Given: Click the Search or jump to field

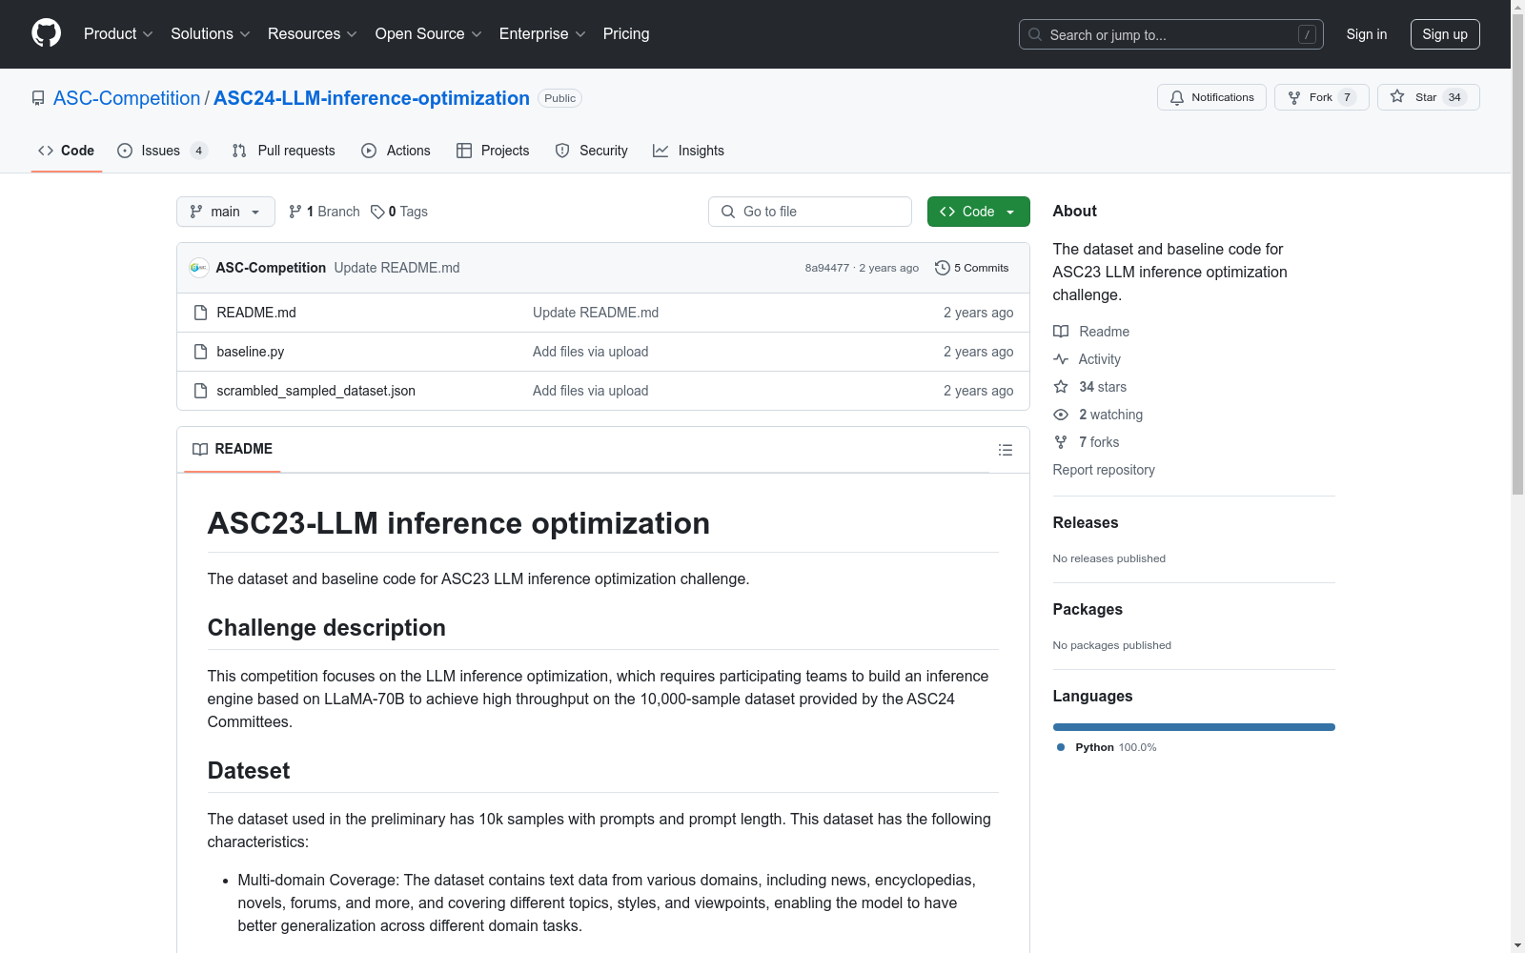Looking at the screenshot, I should pyautogui.click(x=1171, y=34).
